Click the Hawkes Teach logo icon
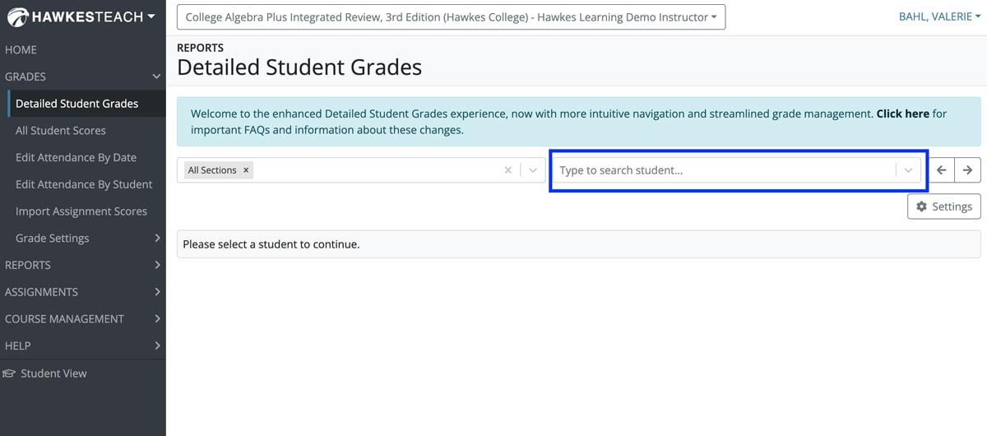 click(x=17, y=16)
